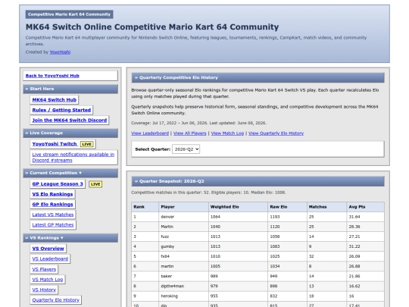Join the MK64 Switch Discord
The height and width of the screenshot is (307, 409).
pos(70,120)
